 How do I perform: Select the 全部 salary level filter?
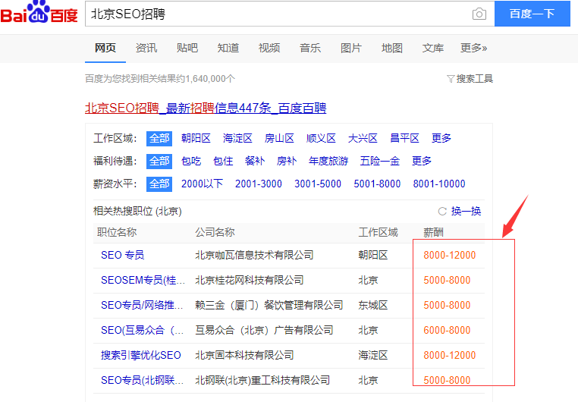click(x=159, y=184)
